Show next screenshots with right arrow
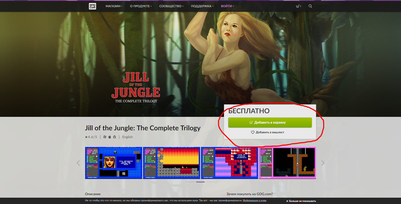 [x=323, y=163]
